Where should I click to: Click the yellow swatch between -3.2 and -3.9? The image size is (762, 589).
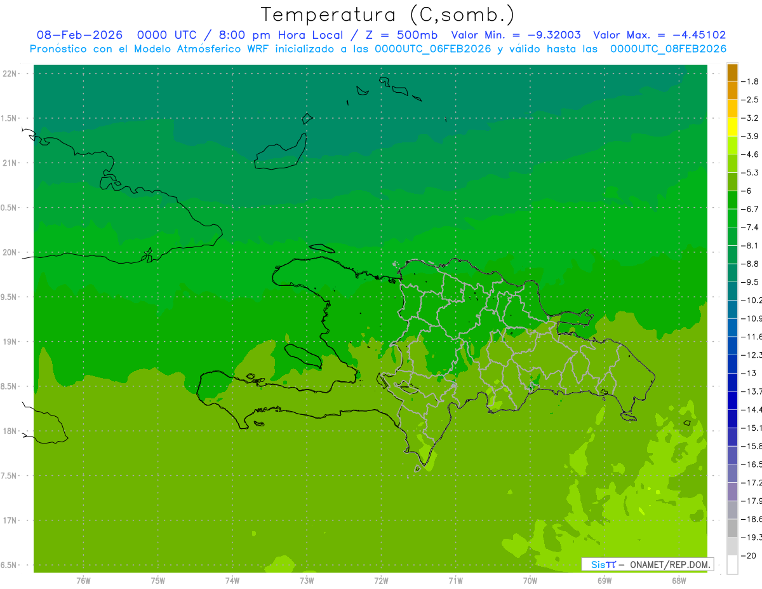point(732,127)
